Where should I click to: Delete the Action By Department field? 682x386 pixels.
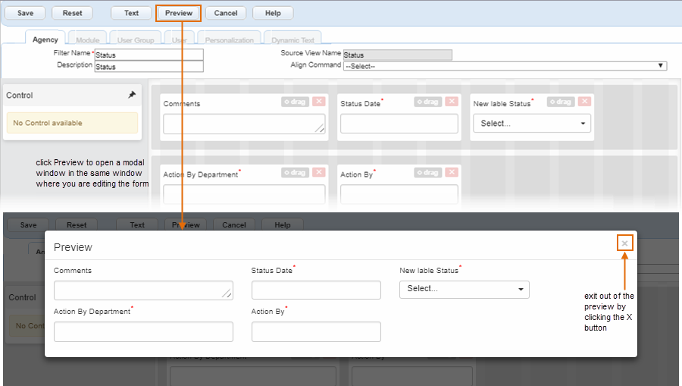[318, 172]
